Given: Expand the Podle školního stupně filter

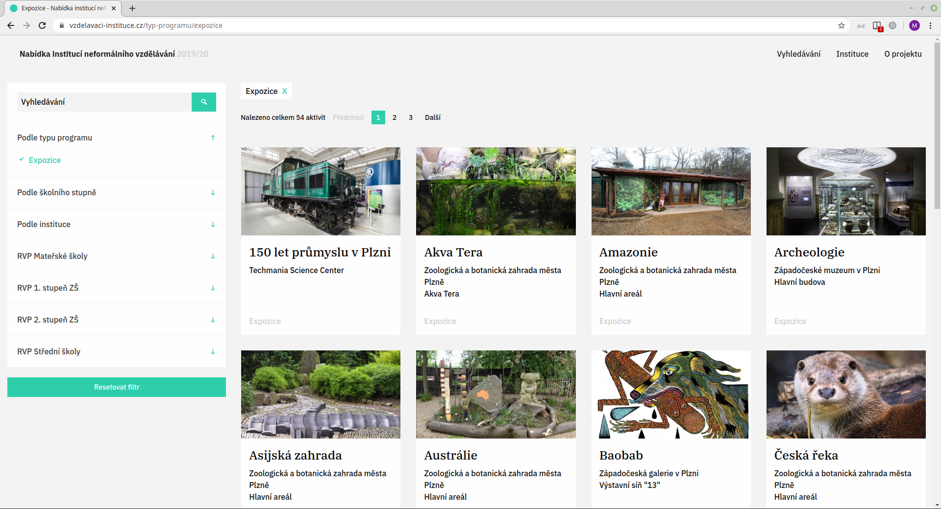Looking at the screenshot, I should pyautogui.click(x=117, y=192).
